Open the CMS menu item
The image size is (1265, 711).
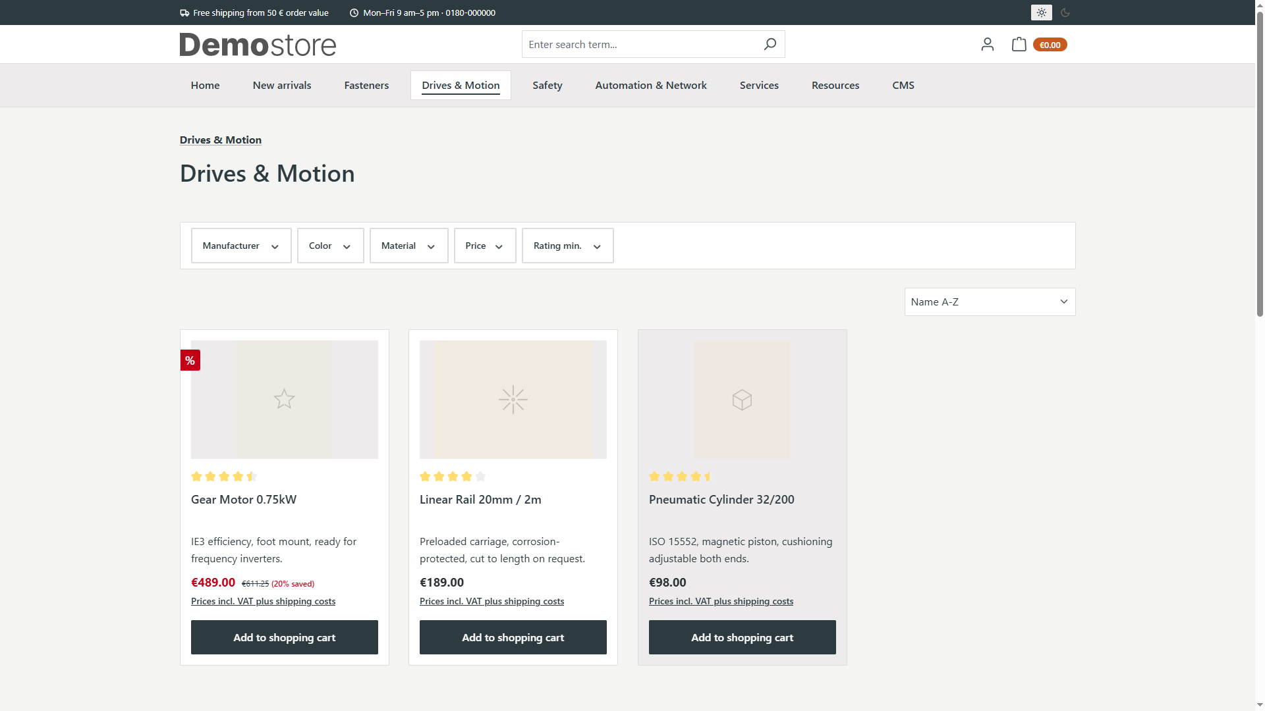(x=903, y=86)
